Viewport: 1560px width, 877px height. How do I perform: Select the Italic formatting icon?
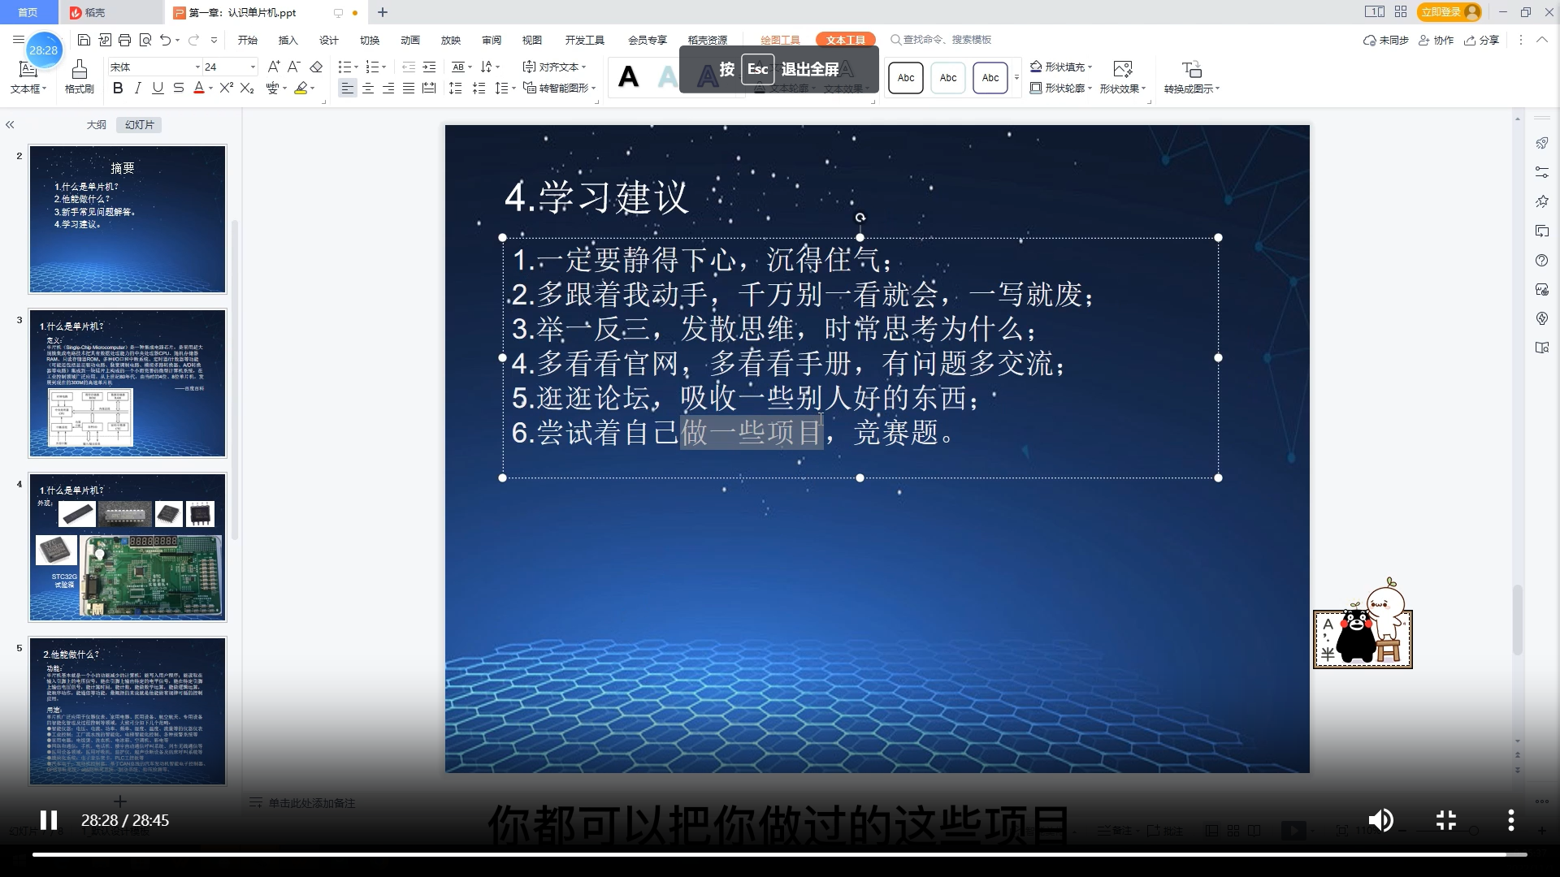(x=138, y=89)
